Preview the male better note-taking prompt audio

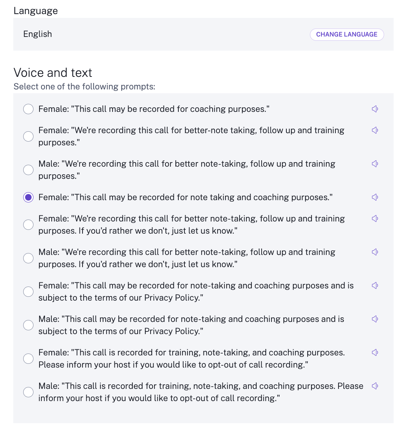[x=375, y=164]
